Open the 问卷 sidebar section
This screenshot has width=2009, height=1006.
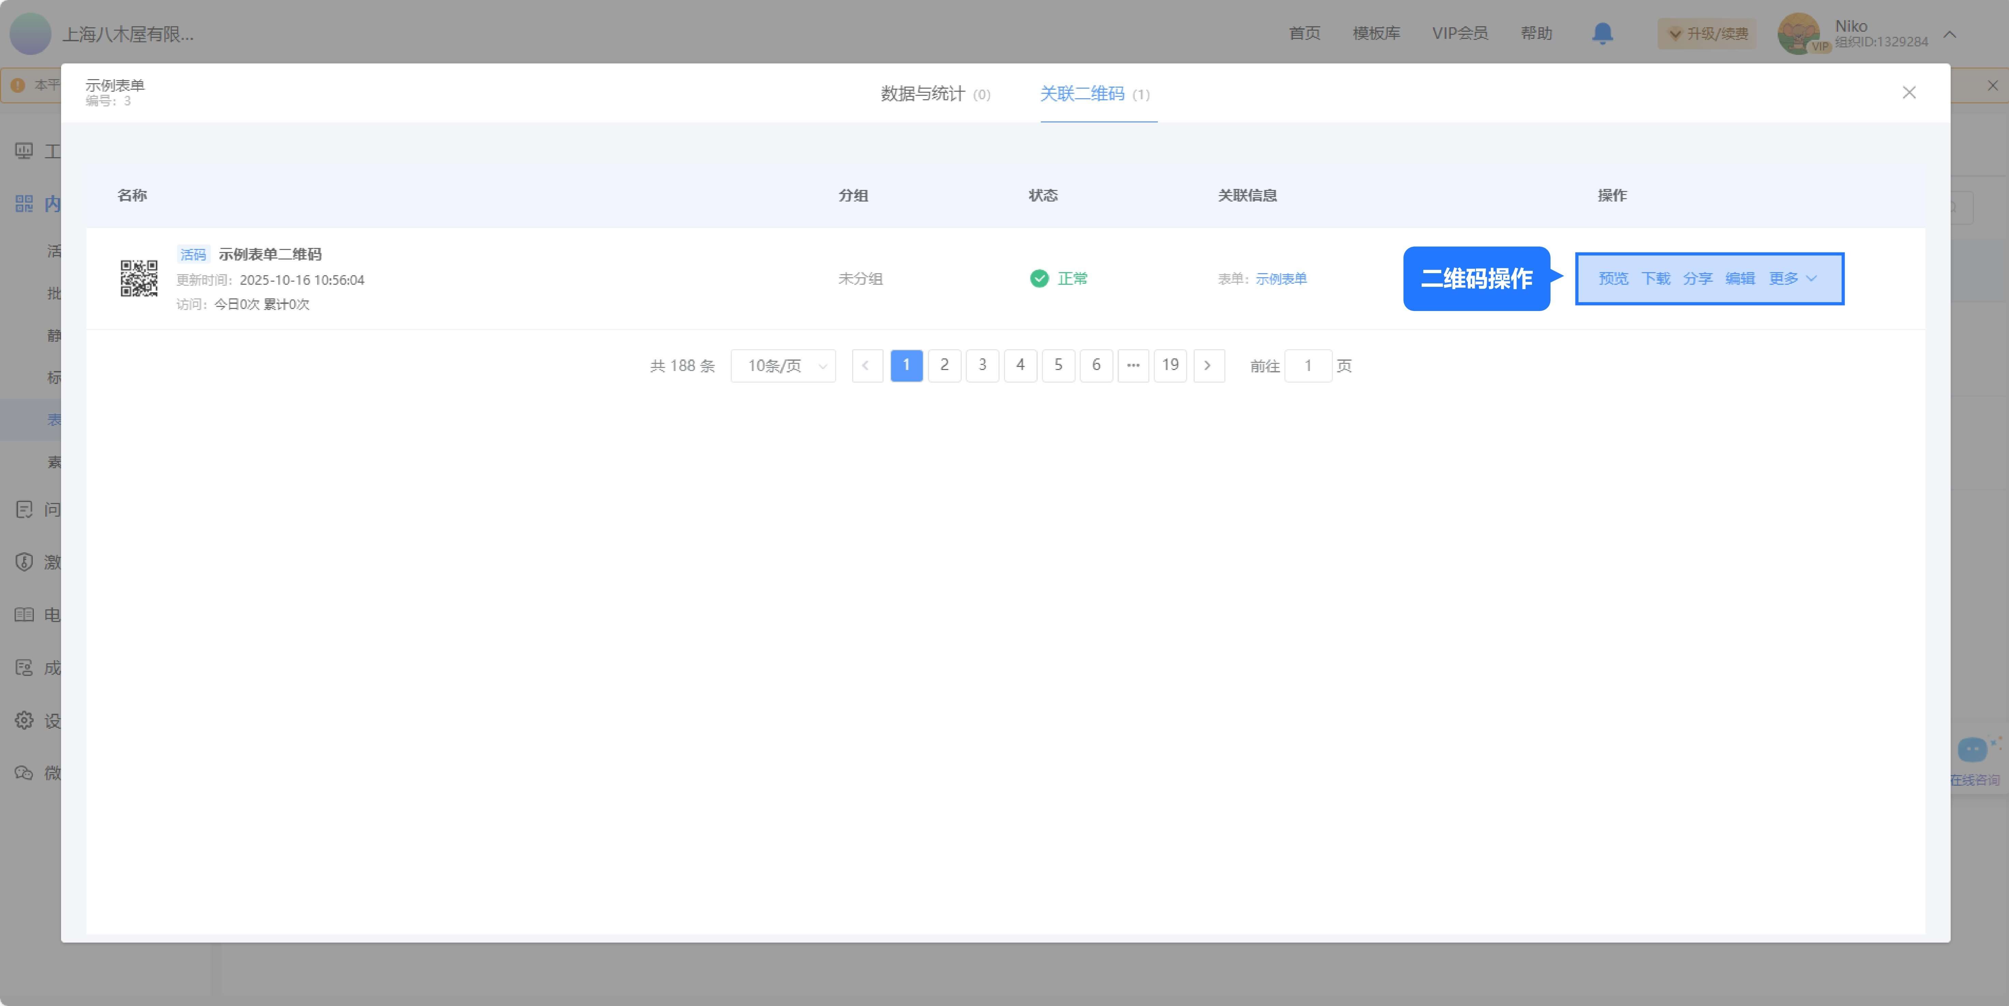(x=24, y=508)
